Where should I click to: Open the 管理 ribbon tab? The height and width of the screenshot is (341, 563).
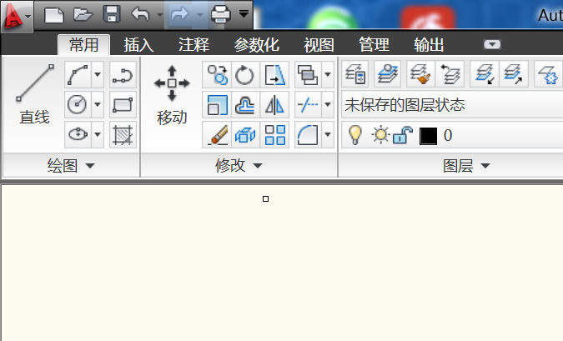374,45
